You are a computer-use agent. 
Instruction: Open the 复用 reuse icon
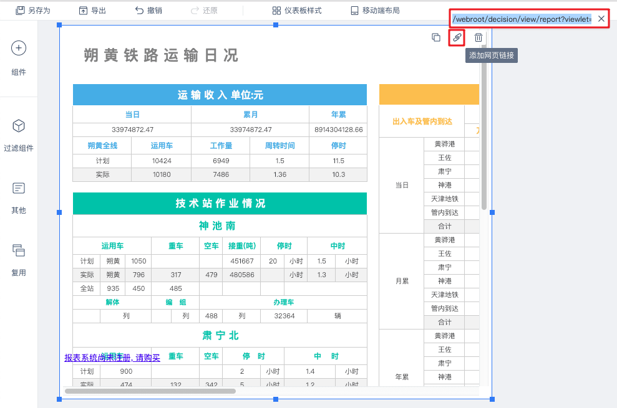(19, 250)
